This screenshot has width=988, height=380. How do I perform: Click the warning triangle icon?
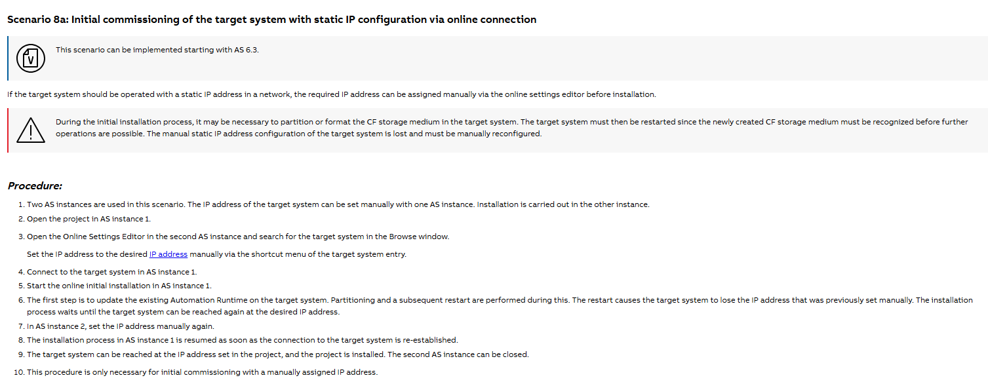point(31,130)
